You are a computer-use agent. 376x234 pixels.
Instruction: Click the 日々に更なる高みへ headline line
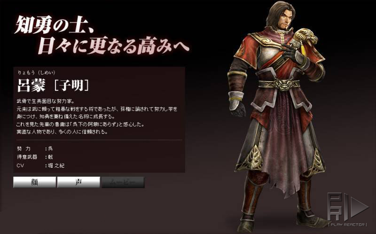click(113, 45)
